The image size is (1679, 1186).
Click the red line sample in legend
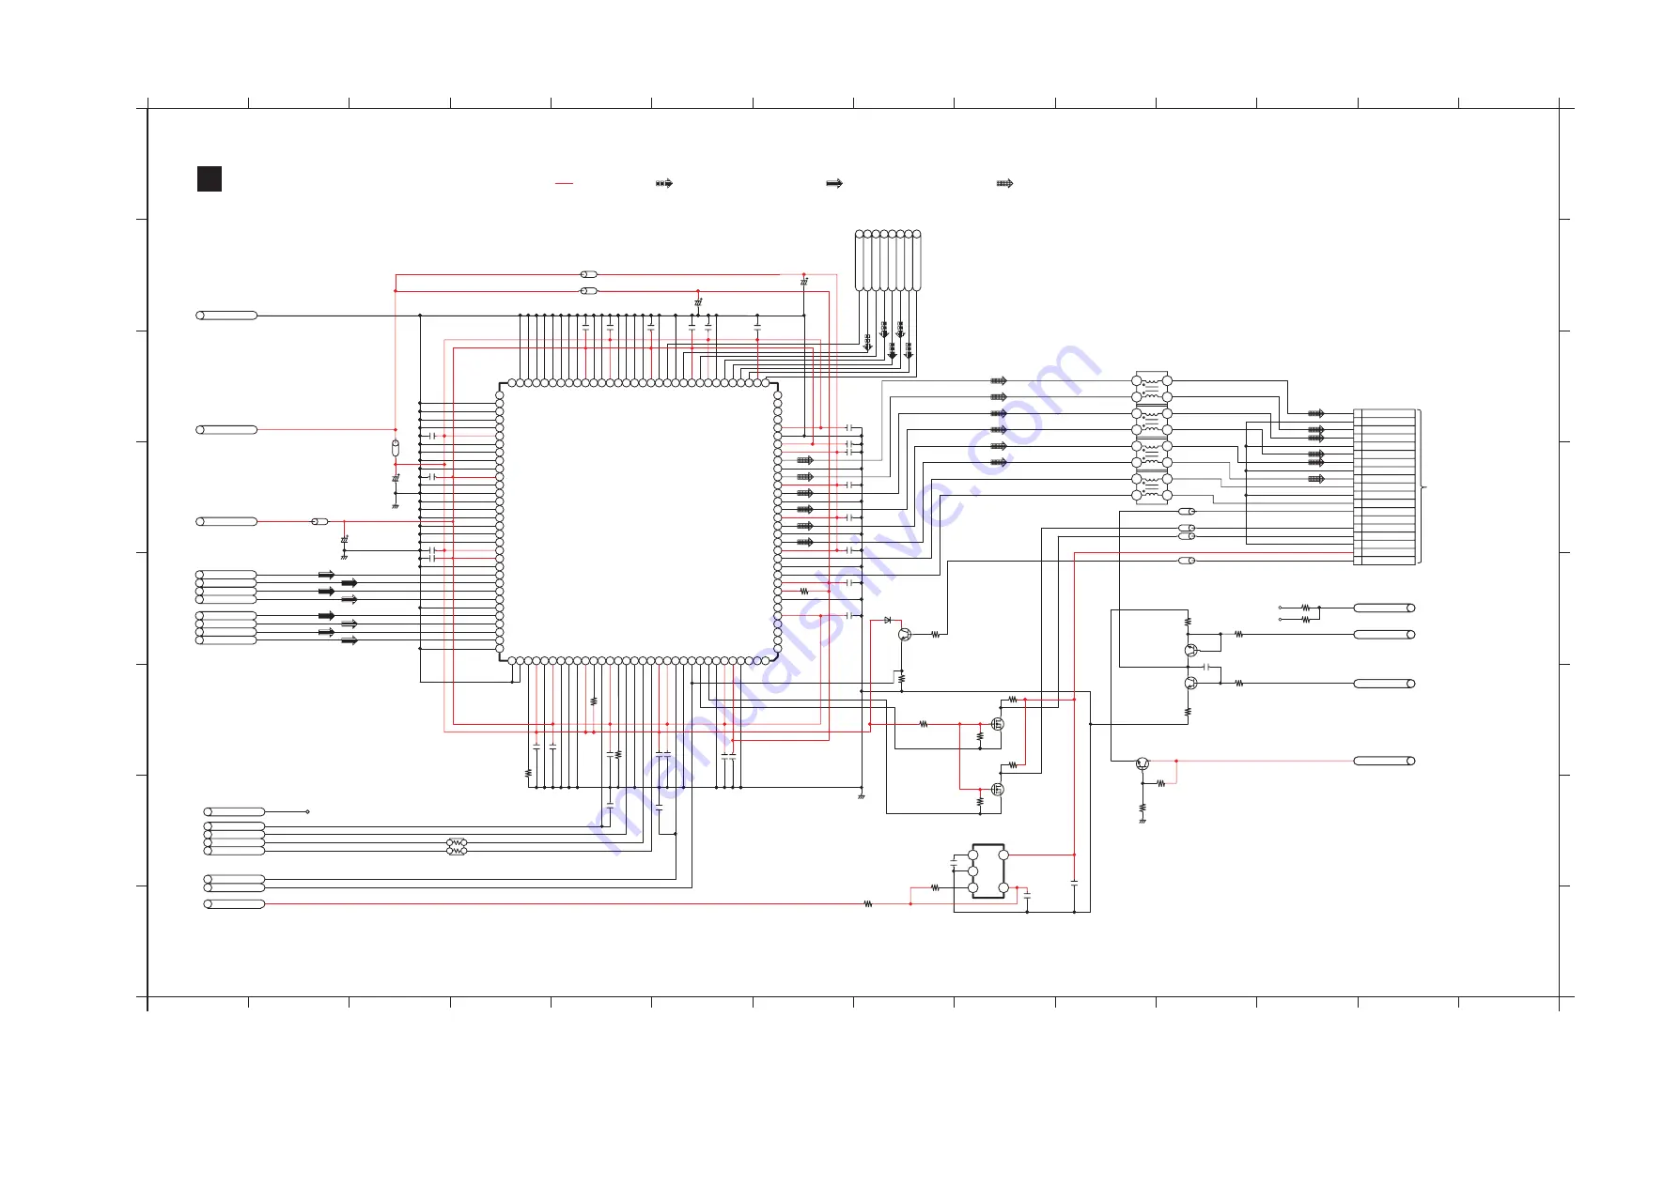(x=564, y=184)
